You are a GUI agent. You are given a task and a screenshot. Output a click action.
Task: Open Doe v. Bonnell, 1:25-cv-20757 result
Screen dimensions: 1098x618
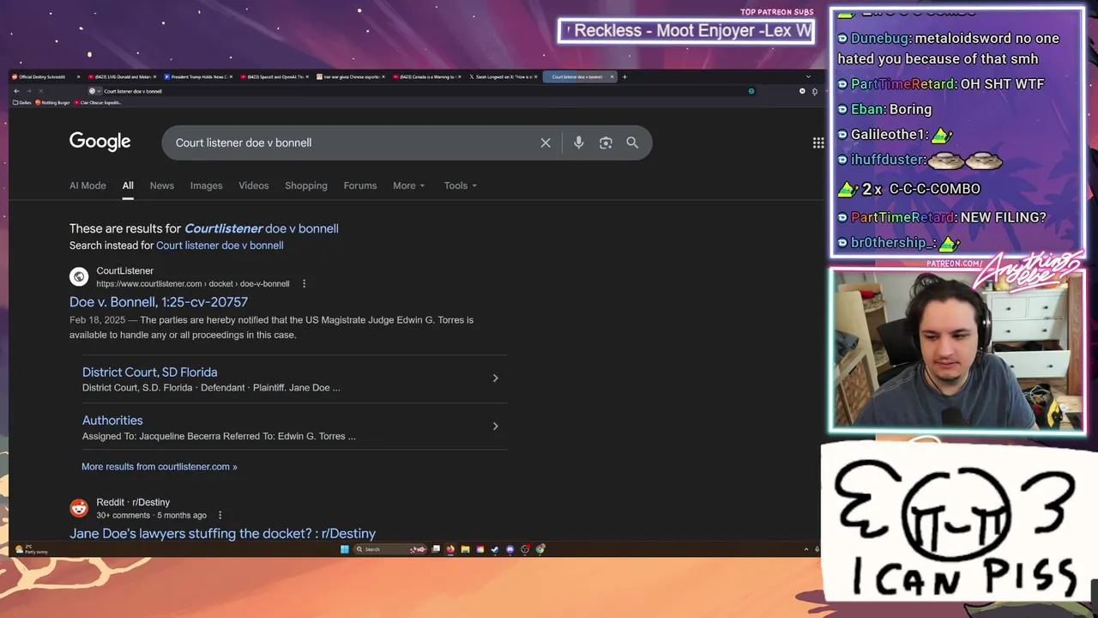[x=159, y=302]
